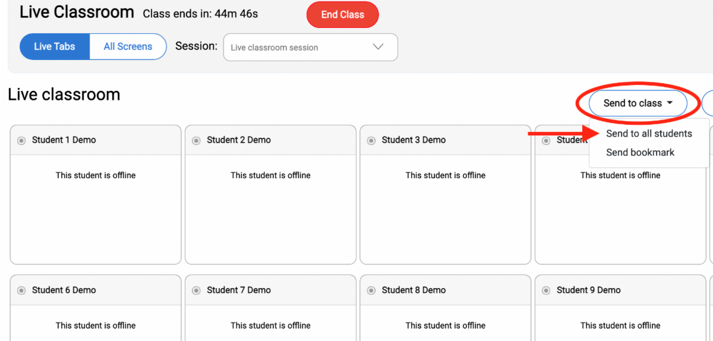Click the status icon beside Student 7 Demo
Screen dimensions: 713x341
tap(196, 291)
